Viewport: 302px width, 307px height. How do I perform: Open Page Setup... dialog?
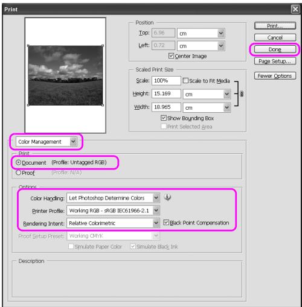(x=275, y=61)
